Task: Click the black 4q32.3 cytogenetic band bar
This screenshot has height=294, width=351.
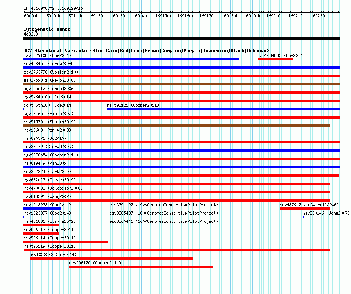Action: click(181, 38)
